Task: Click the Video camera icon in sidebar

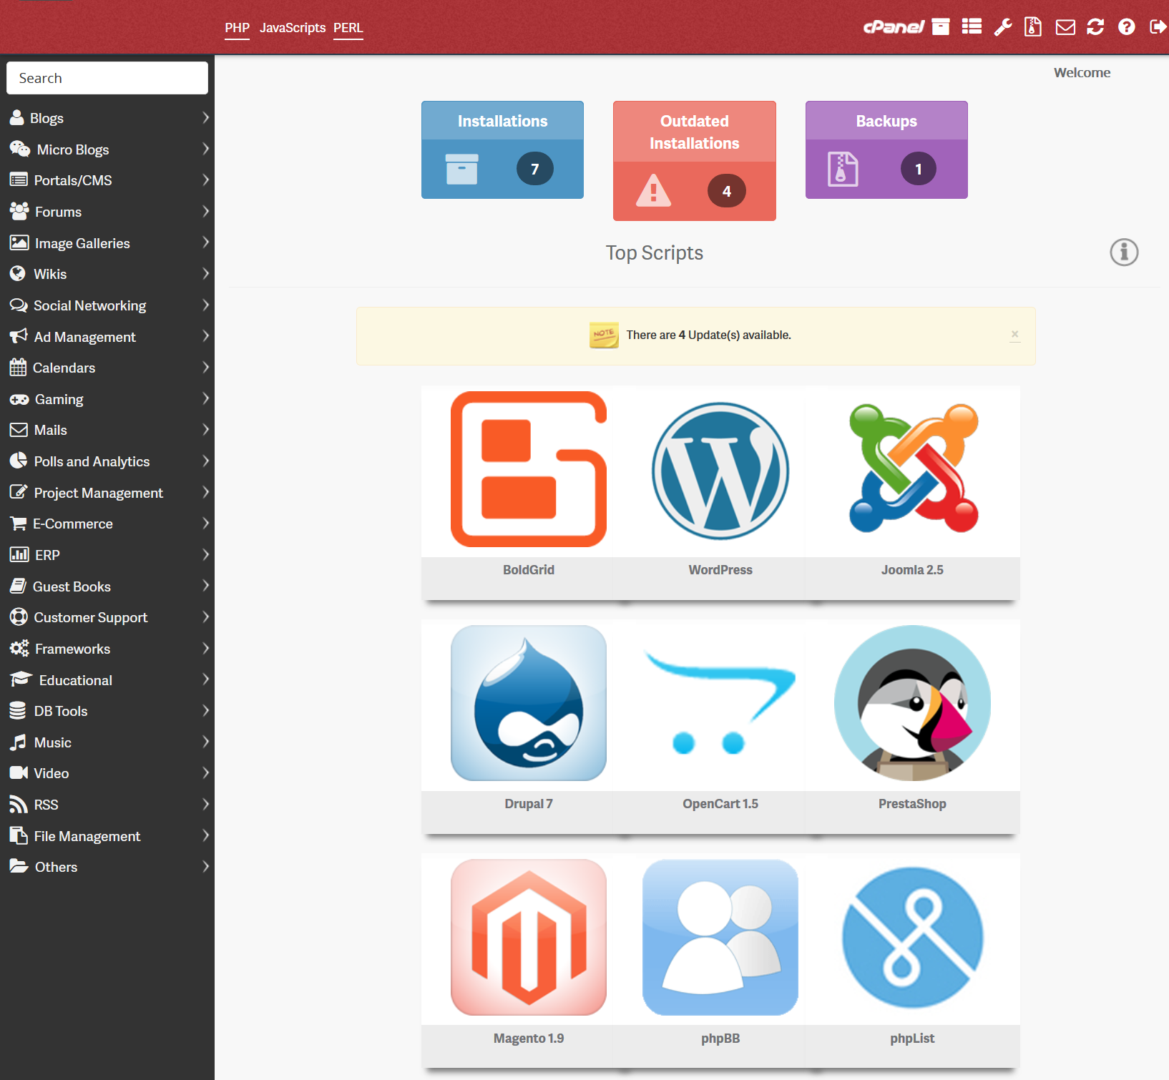Action: click(19, 773)
